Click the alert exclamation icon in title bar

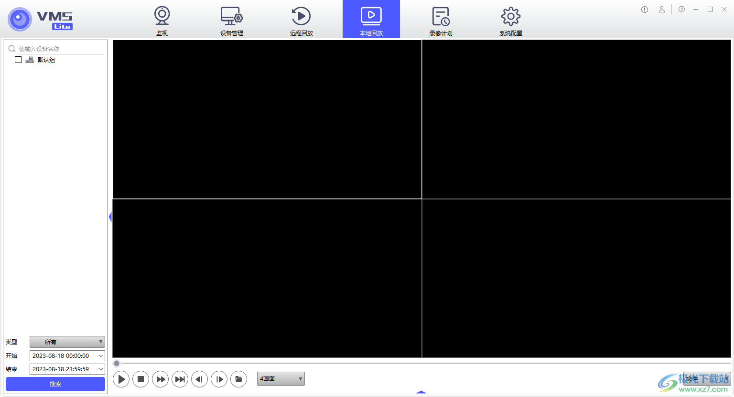645,10
